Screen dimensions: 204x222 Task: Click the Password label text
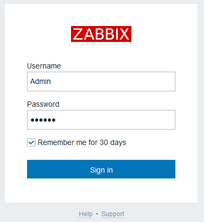[43, 104]
